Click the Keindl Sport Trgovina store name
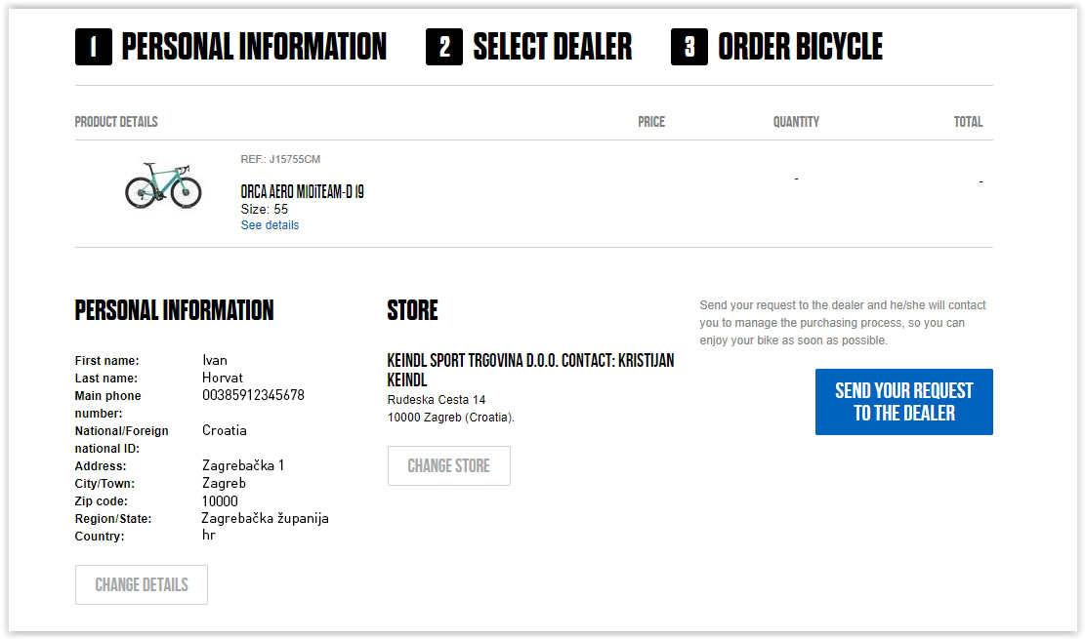Screen dimensions: 1085x639 (530, 370)
